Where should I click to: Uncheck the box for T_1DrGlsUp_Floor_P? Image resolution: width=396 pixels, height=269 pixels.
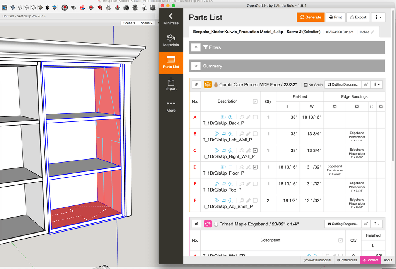pyautogui.click(x=255, y=167)
